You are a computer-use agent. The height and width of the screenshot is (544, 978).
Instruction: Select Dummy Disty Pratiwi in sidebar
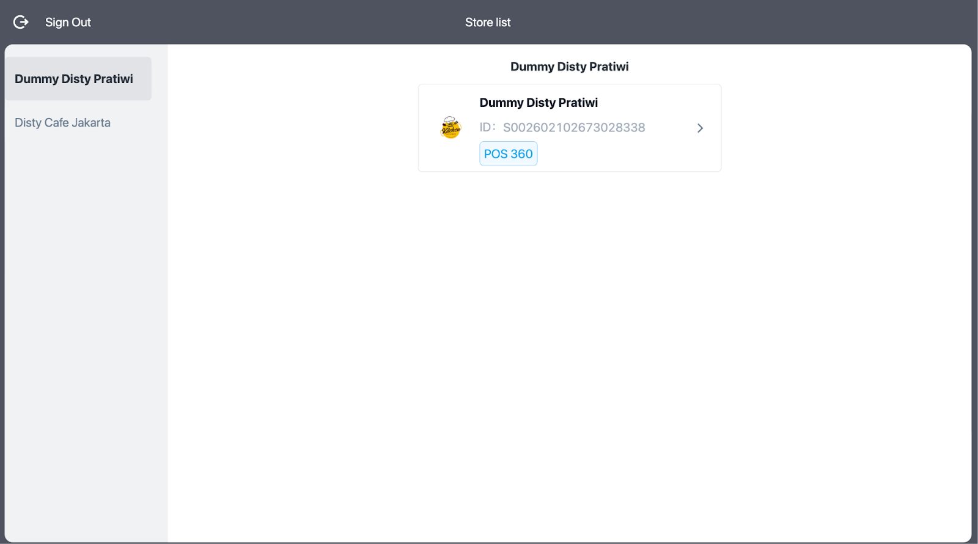coord(74,79)
